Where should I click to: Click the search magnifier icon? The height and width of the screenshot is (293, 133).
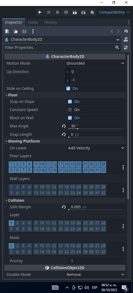(x=117, y=48)
